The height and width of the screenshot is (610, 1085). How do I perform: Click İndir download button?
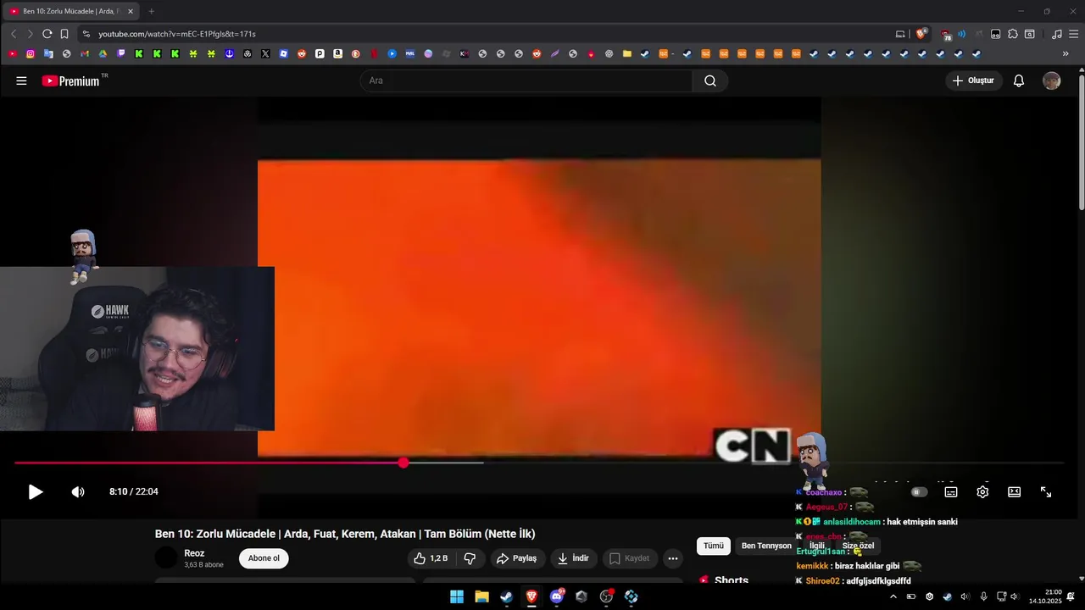pyautogui.click(x=573, y=558)
